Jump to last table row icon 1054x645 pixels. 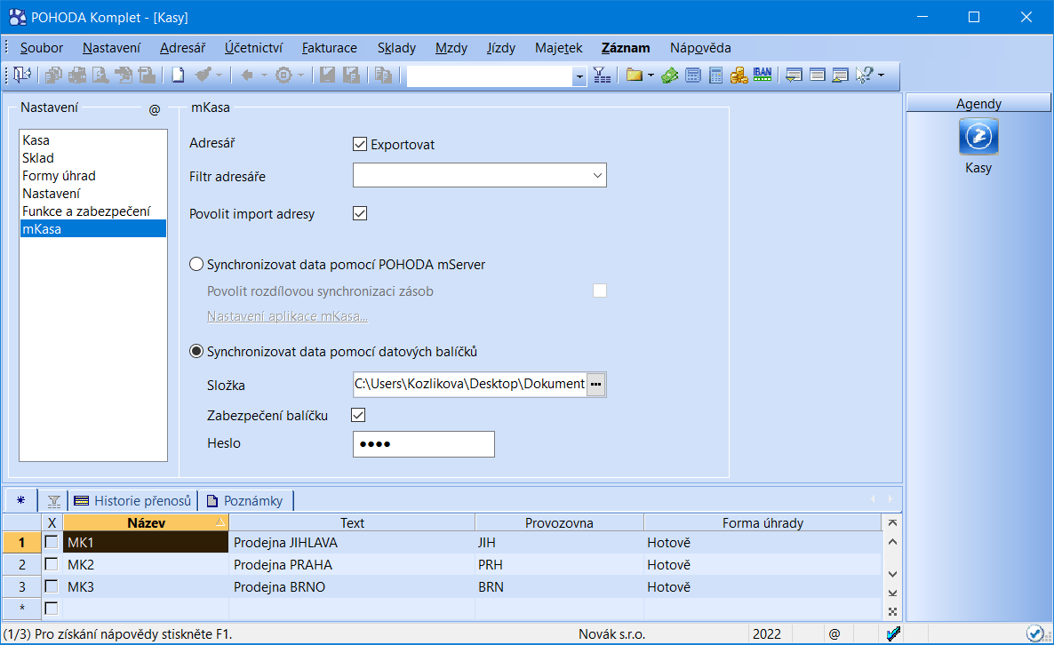coord(892,593)
